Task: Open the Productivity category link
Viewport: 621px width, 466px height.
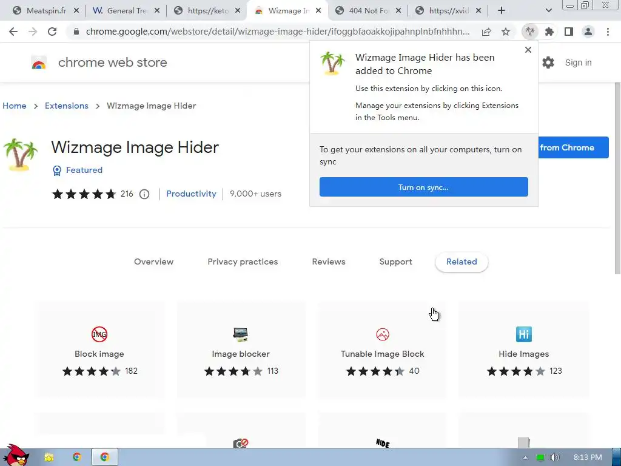Action: click(x=191, y=194)
